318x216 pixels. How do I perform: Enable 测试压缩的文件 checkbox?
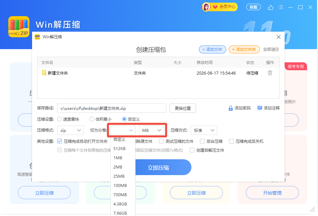pyautogui.click(x=161, y=141)
